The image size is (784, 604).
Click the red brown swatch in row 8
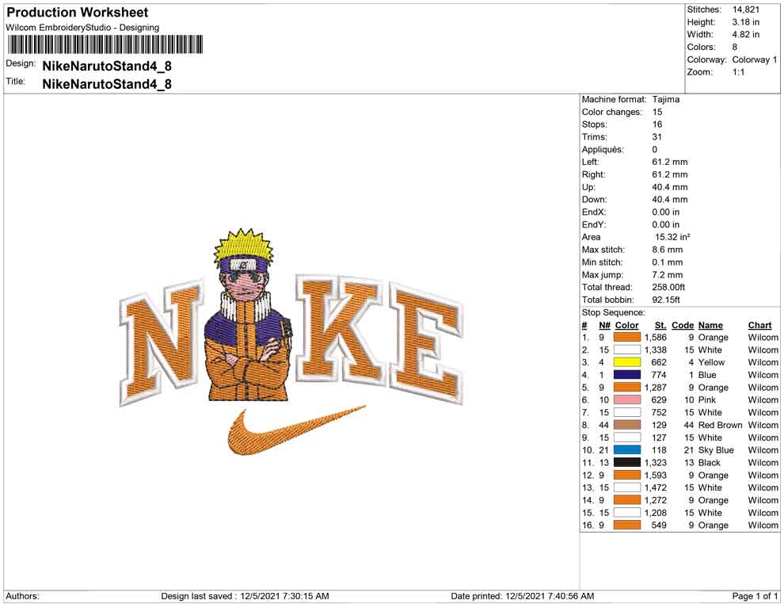pos(627,425)
